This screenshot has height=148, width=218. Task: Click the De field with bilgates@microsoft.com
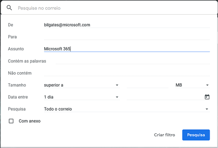point(127,25)
